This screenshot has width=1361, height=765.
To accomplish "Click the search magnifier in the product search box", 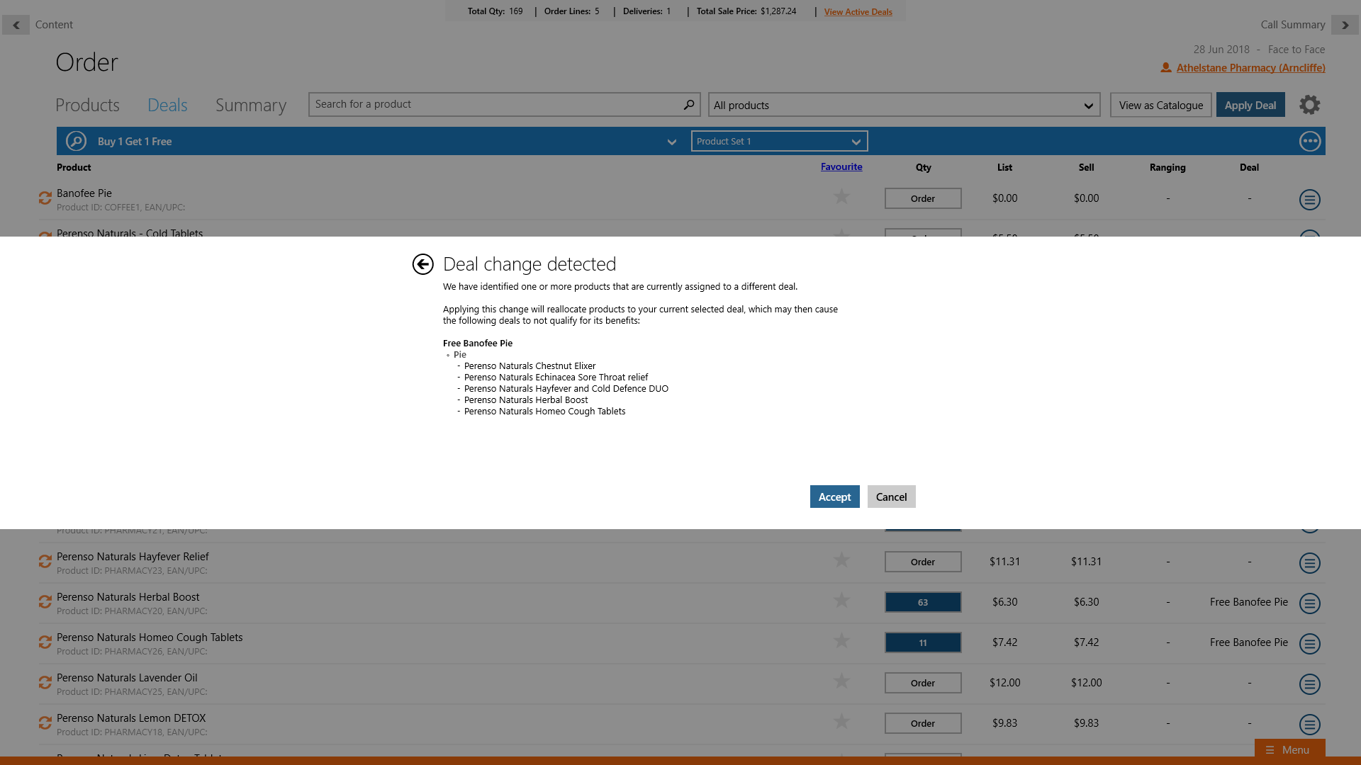I will click(688, 105).
